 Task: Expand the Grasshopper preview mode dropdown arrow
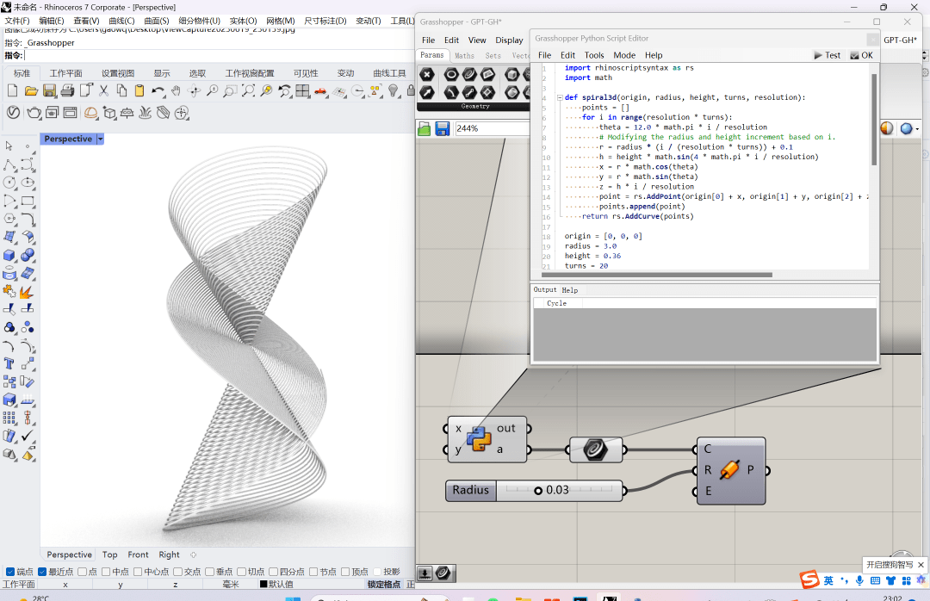coord(917,129)
